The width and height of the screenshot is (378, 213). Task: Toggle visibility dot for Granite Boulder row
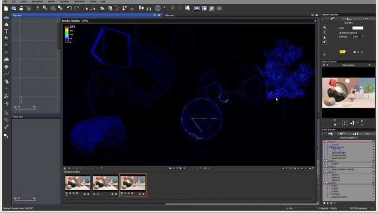tap(374, 155)
